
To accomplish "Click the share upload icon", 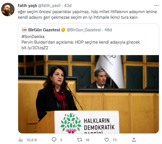I will (134, 140).
